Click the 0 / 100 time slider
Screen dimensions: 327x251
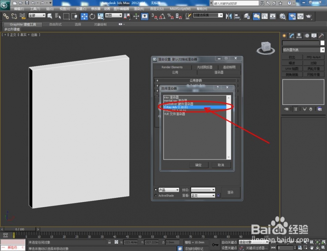coord(20,229)
